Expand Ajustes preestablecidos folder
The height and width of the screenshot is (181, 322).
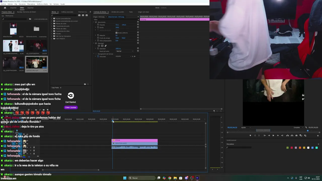coord(52,19)
